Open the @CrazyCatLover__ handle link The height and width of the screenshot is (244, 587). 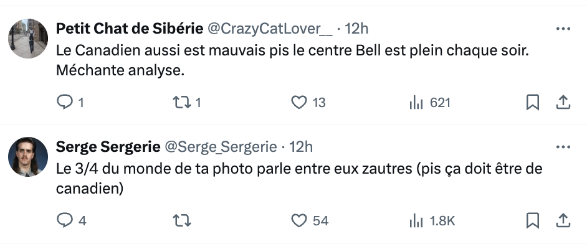[x=270, y=29]
